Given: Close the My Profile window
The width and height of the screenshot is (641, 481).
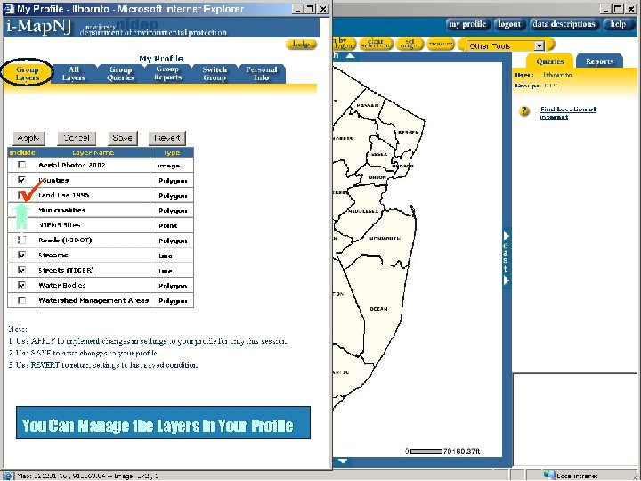Looking at the screenshot, I should tap(323, 9).
